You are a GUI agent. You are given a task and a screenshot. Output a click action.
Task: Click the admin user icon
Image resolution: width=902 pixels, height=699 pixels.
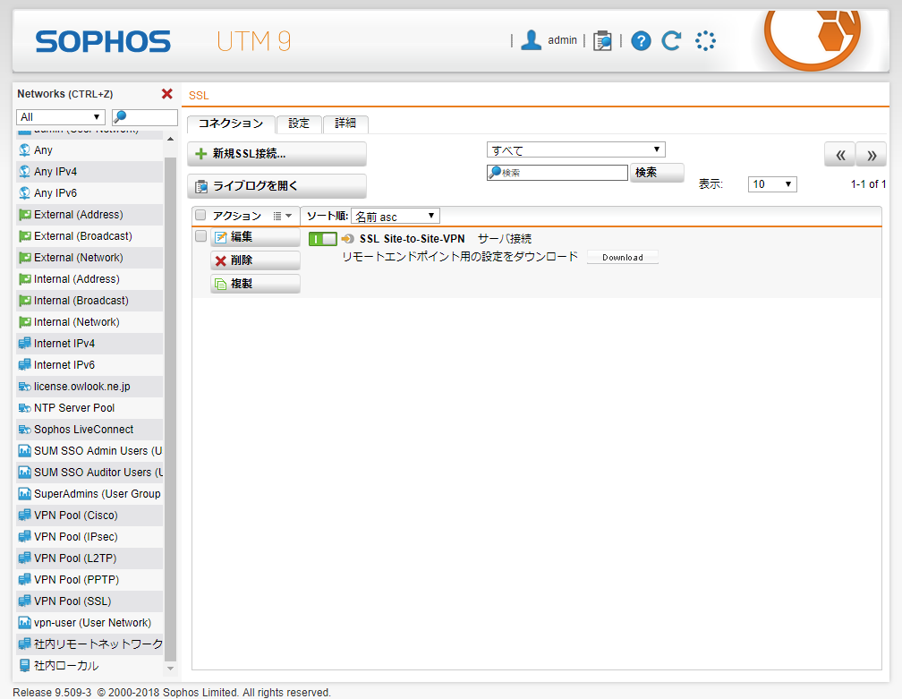532,40
